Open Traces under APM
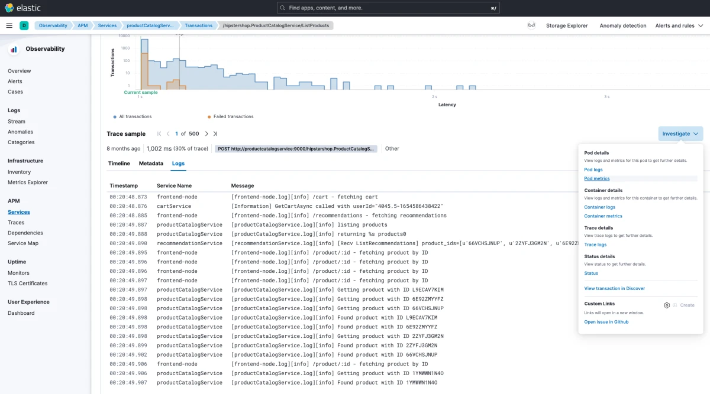710x394 pixels. click(x=16, y=223)
